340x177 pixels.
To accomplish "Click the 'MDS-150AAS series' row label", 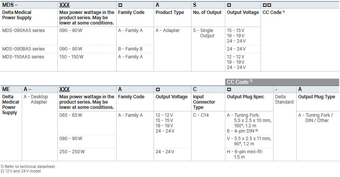I will tap(23, 57).
